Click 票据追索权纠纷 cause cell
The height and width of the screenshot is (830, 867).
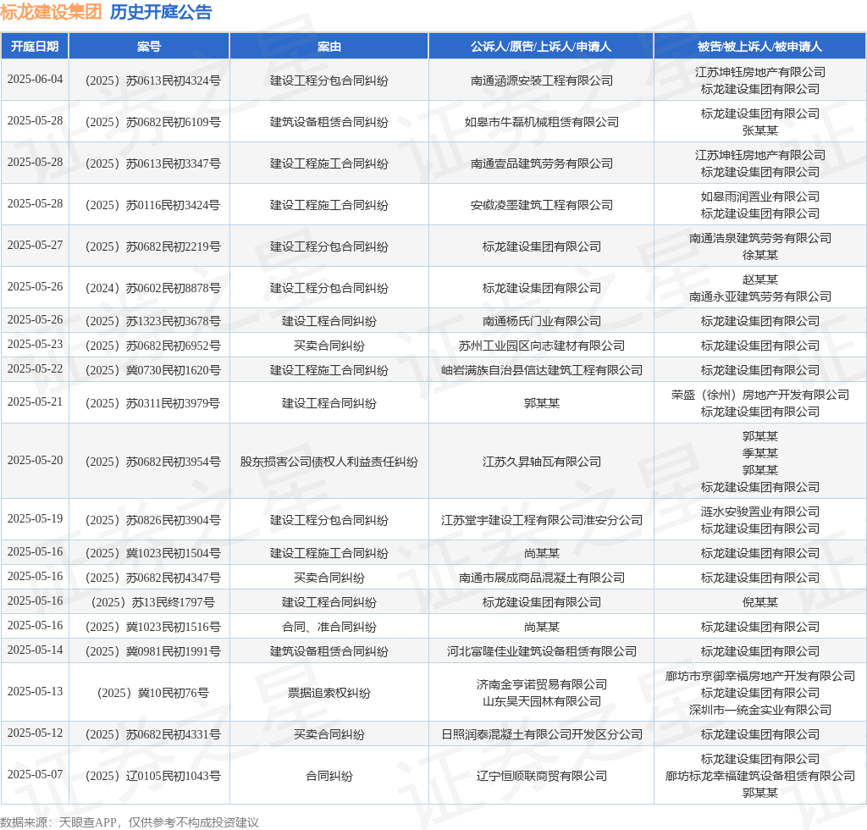329,693
